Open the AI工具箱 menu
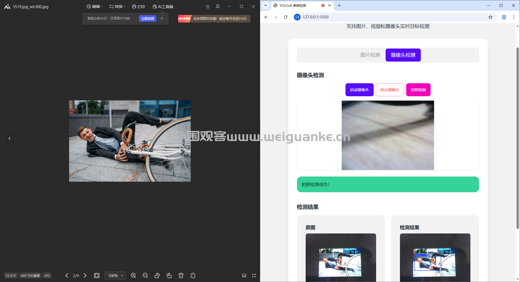 (x=163, y=7)
